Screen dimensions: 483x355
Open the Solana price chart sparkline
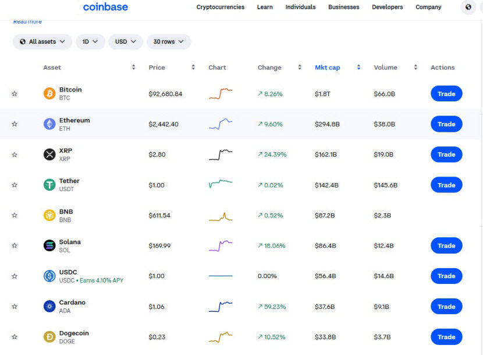coord(221,246)
